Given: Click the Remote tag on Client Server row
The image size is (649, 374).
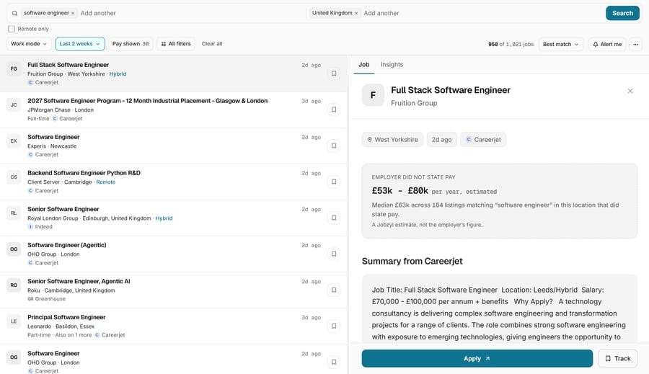Looking at the screenshot, I should (106, 182).
